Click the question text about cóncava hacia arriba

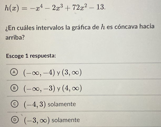click(80, 32)
